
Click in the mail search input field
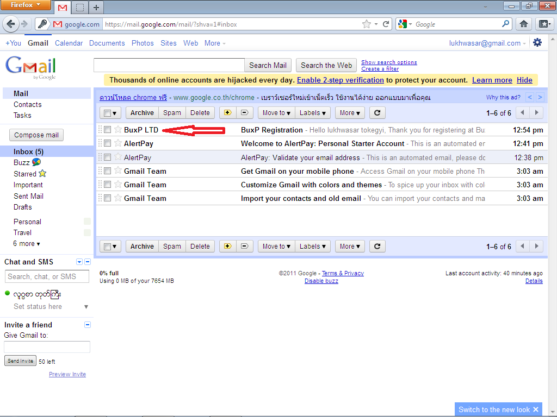click(169, 65)
